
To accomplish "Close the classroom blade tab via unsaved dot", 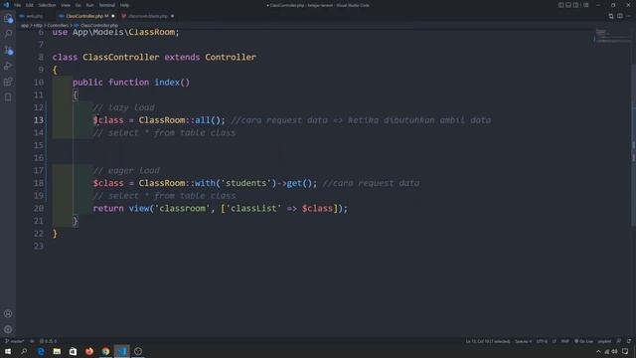I will tap(172, 16).
